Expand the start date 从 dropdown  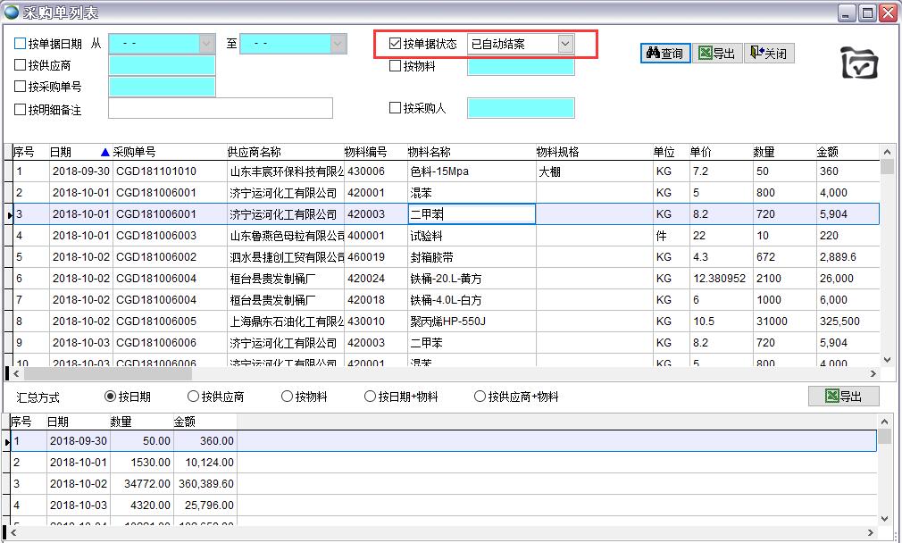pos(207,44)
